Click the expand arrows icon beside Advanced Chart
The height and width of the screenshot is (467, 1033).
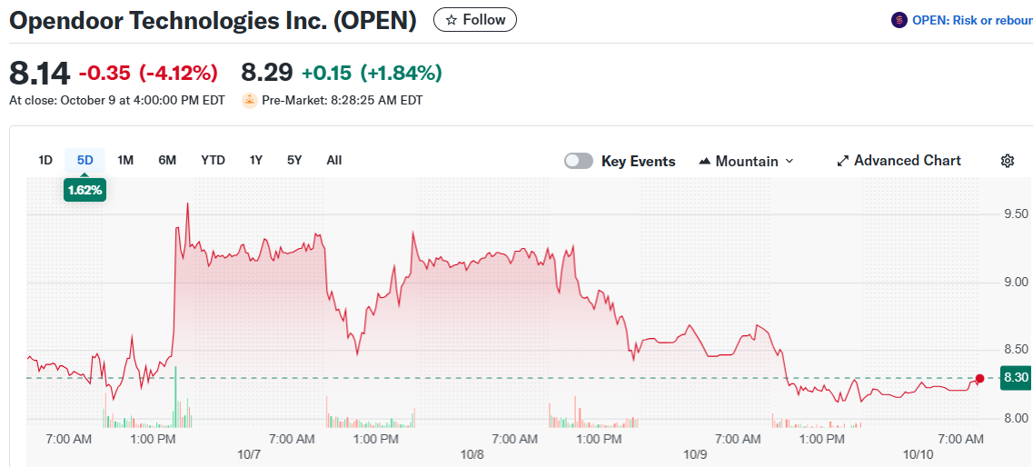[x=842, y=161]
